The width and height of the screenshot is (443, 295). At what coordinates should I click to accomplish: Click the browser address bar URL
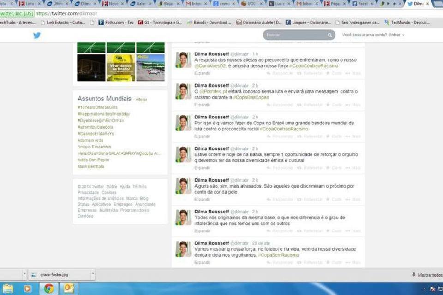66,13
